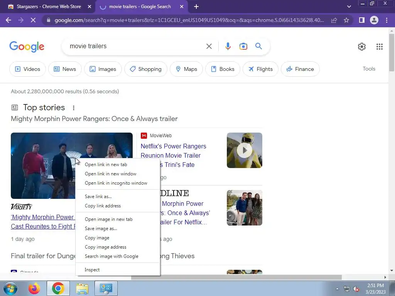Filter results by Books
Screen dimensions: 395x296
[x=223, y=69]
